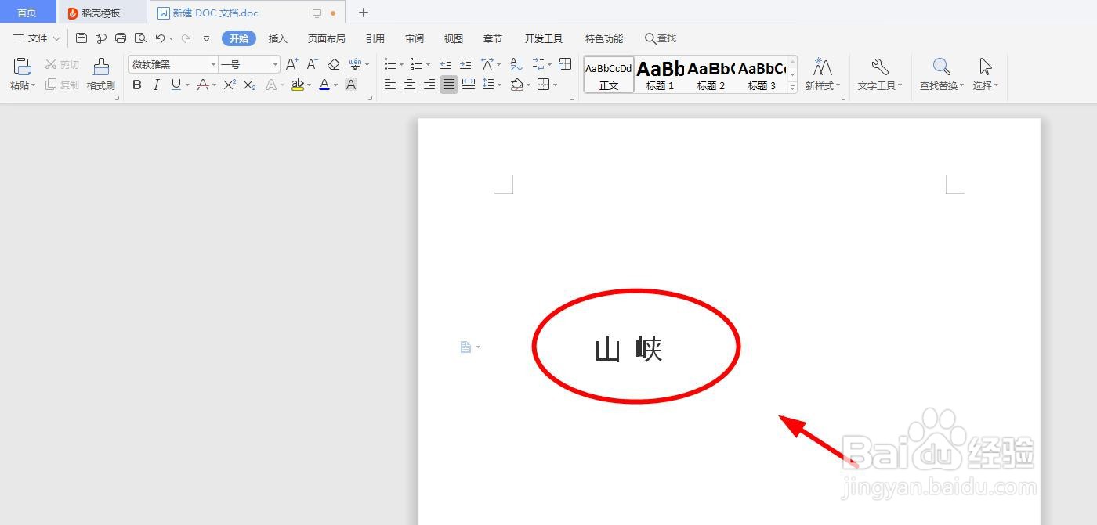Screen dimensions: 1097x525
Task: Click the Save icon in quick toolbar
Action: (x=81, y=38)
